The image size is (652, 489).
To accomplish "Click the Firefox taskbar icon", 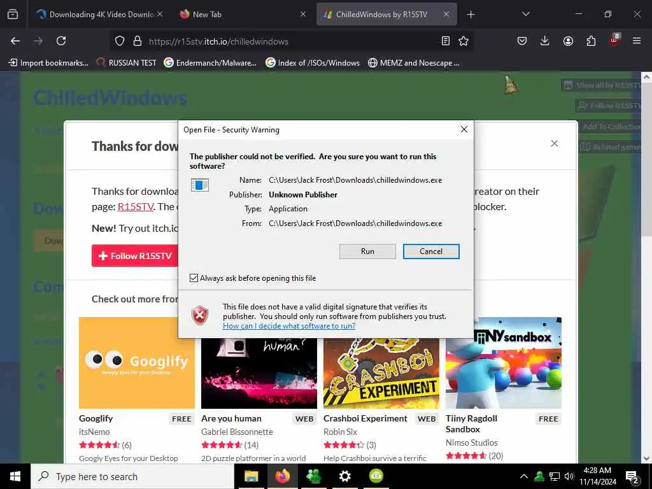I will click(x=282, y=476).
